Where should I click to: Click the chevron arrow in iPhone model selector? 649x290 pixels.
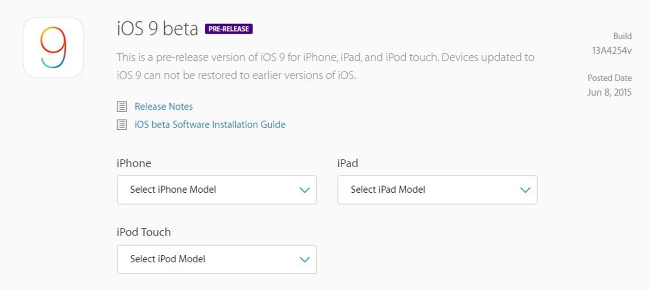(x=304, y=190)
